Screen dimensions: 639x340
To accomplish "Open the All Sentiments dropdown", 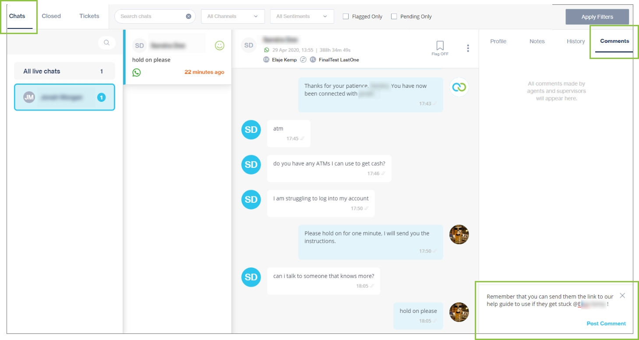I will coord(302,17).
